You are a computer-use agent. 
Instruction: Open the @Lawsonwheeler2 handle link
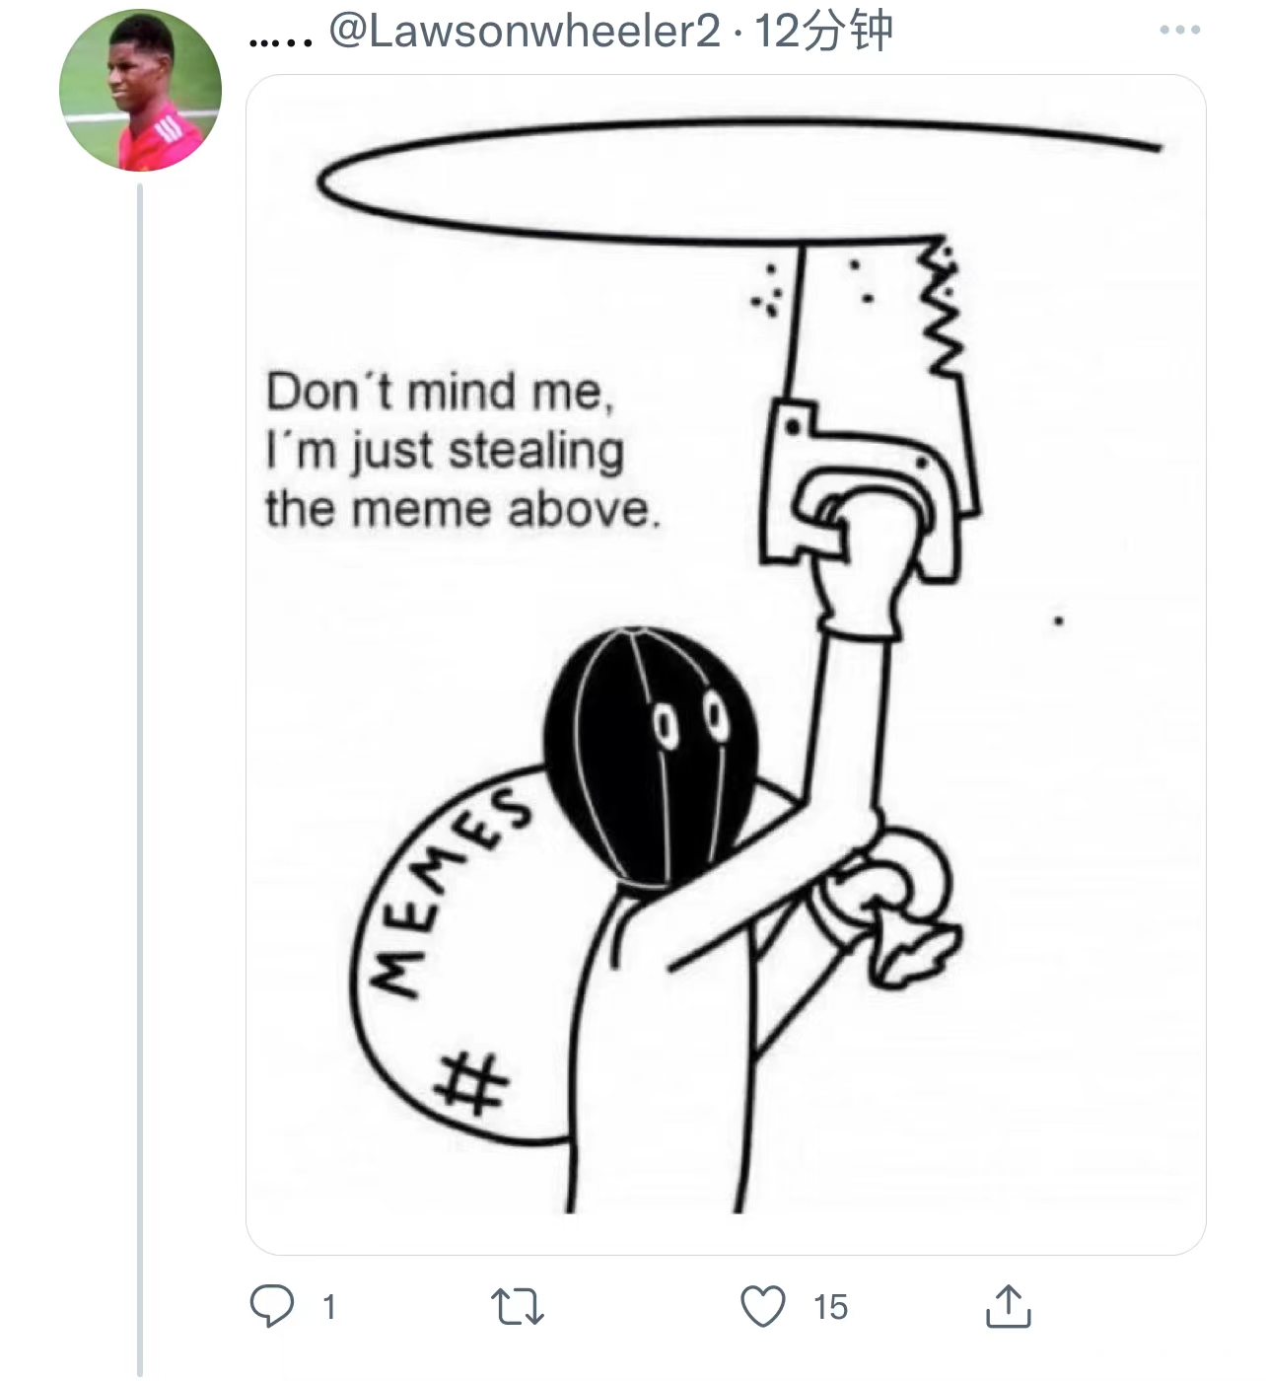point(525,32)
